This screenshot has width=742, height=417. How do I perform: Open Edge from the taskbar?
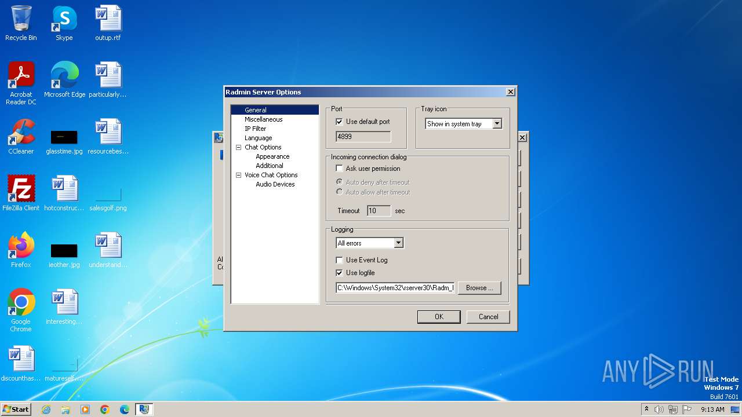125,409
